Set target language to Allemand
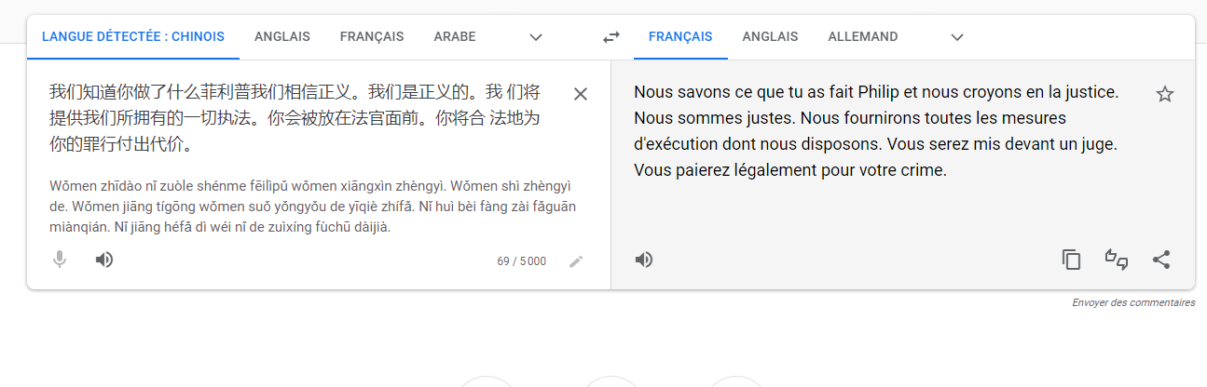The image size is (1207, 387). (862, 37)
